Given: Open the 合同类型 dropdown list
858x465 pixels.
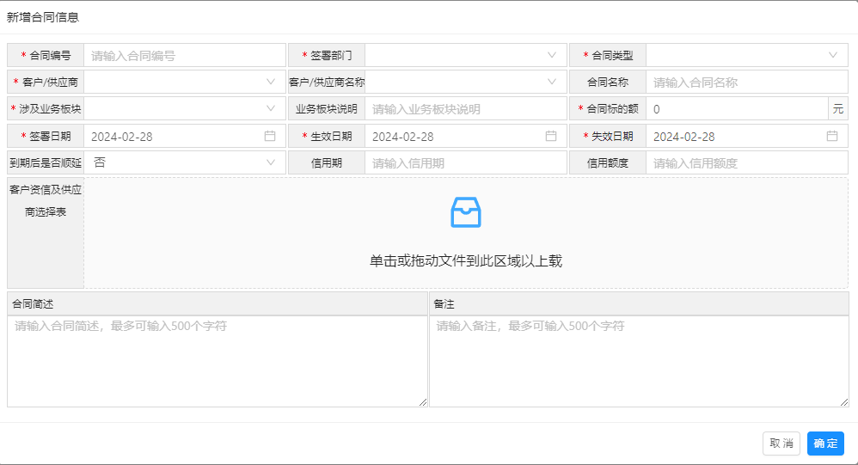Looking at the screenshot, I should 746,55.
